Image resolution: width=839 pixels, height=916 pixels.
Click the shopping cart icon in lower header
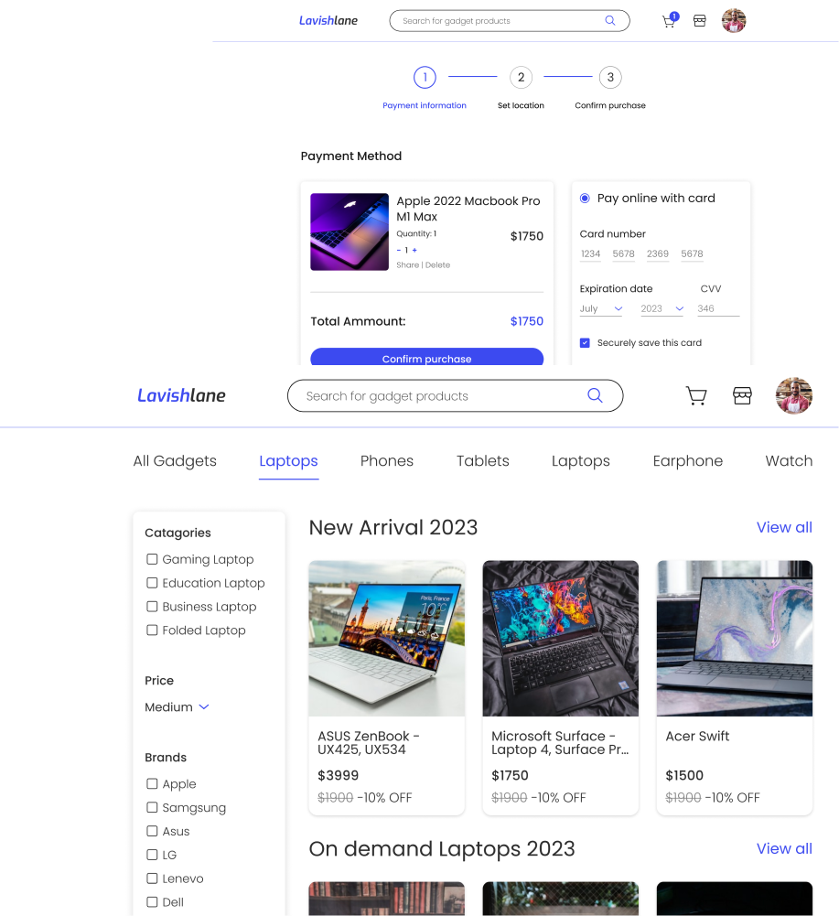(x=696, y=395)
